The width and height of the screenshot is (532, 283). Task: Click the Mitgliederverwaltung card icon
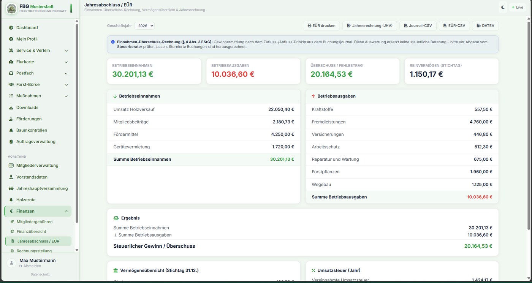point(11,166)
